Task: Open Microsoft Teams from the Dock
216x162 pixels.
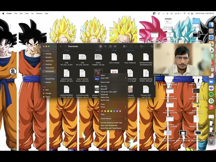Action: point(211,88)
